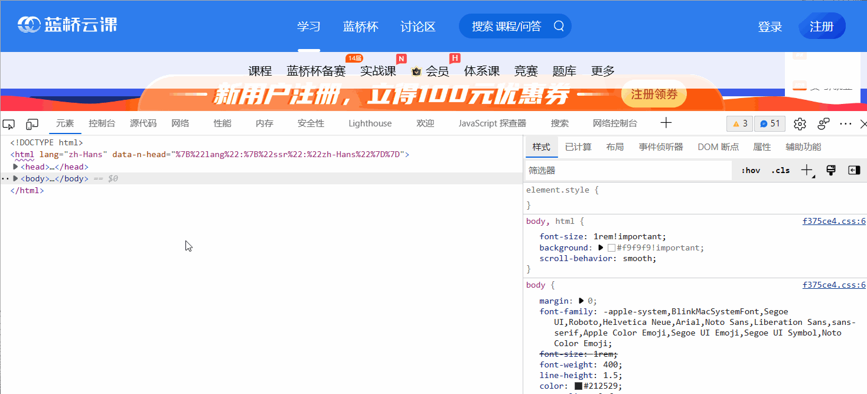The height and width of the screenshot is (394, 867).
Task: Click the 蓝桥杯 navigation item
Action: click(x=361, y=27)
